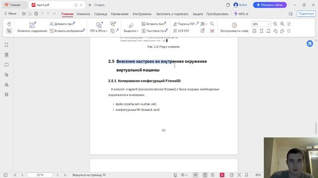318x178 pixels.
Task: Go to previous page arrow
Action: 22,175
